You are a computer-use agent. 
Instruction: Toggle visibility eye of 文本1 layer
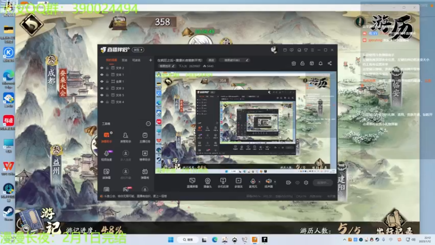pos(102,75)
